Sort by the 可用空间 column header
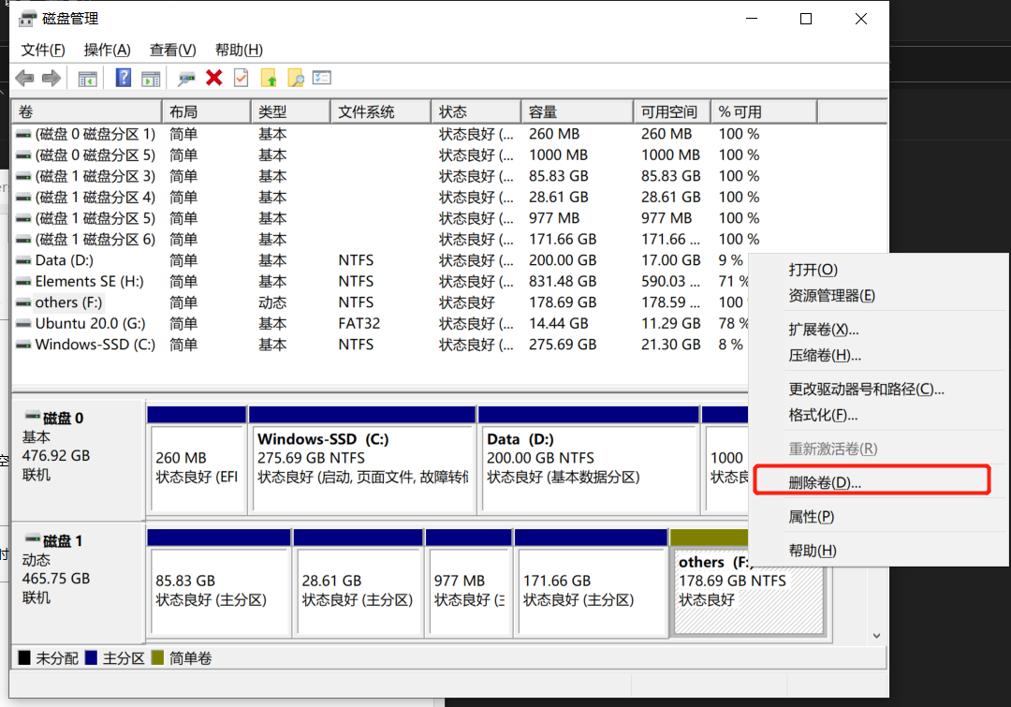1011x707 pixels. coord(672,111)
